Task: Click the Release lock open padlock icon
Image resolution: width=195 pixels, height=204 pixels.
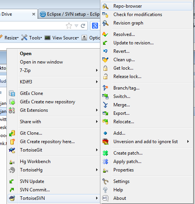Action: [x=105, y=77]
